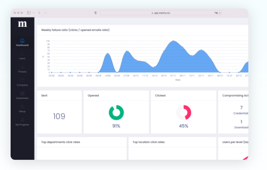Click the pink Clicked donut chart
Screen dimensions: 267x170
(x=184, y=113)
